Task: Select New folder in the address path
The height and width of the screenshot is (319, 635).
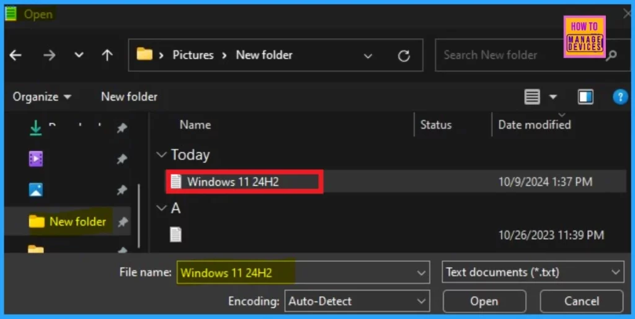Action: 264,55
